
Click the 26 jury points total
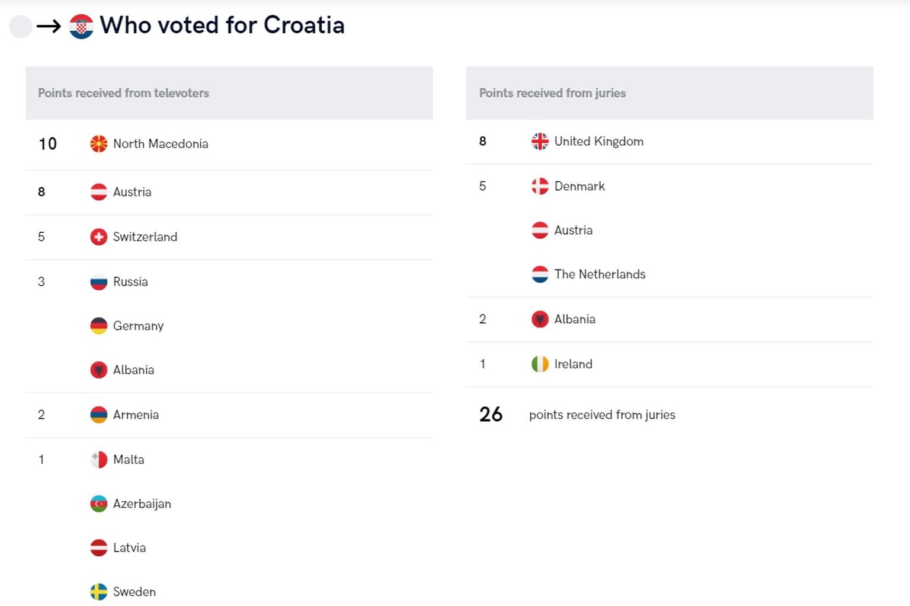tap(491, 414)
